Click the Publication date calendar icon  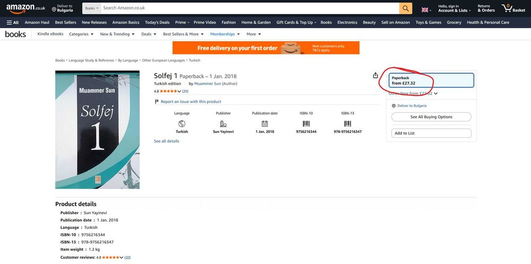(264, 124)
